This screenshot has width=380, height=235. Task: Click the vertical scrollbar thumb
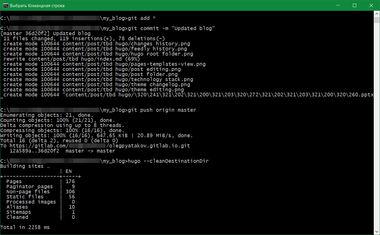(x=377, y=20)
